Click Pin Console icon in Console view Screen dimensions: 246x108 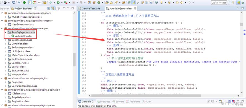(208, 101)
